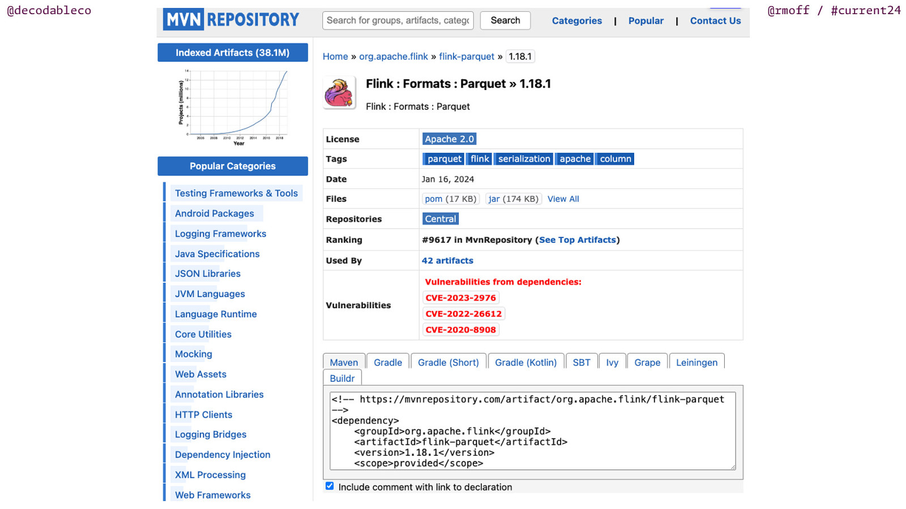Open See Top Artifacts link
This screenshot has width=906, height=509.
click(x=577, y=240)
